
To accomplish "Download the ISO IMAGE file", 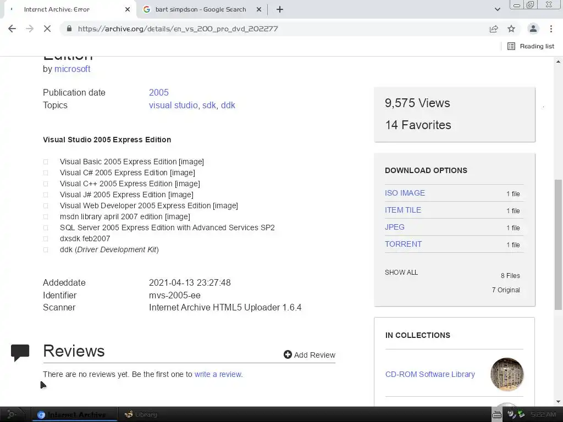I will (405, 193).
